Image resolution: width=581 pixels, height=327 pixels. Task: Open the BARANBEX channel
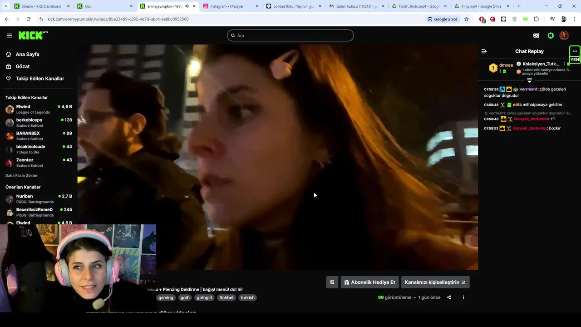pyautogui.click(x=39, y=136)
